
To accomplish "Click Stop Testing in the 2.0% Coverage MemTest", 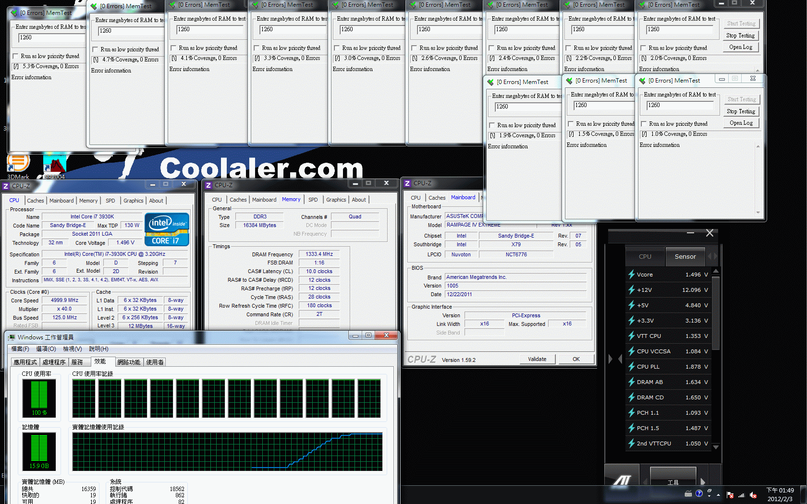I will point(740,36).
